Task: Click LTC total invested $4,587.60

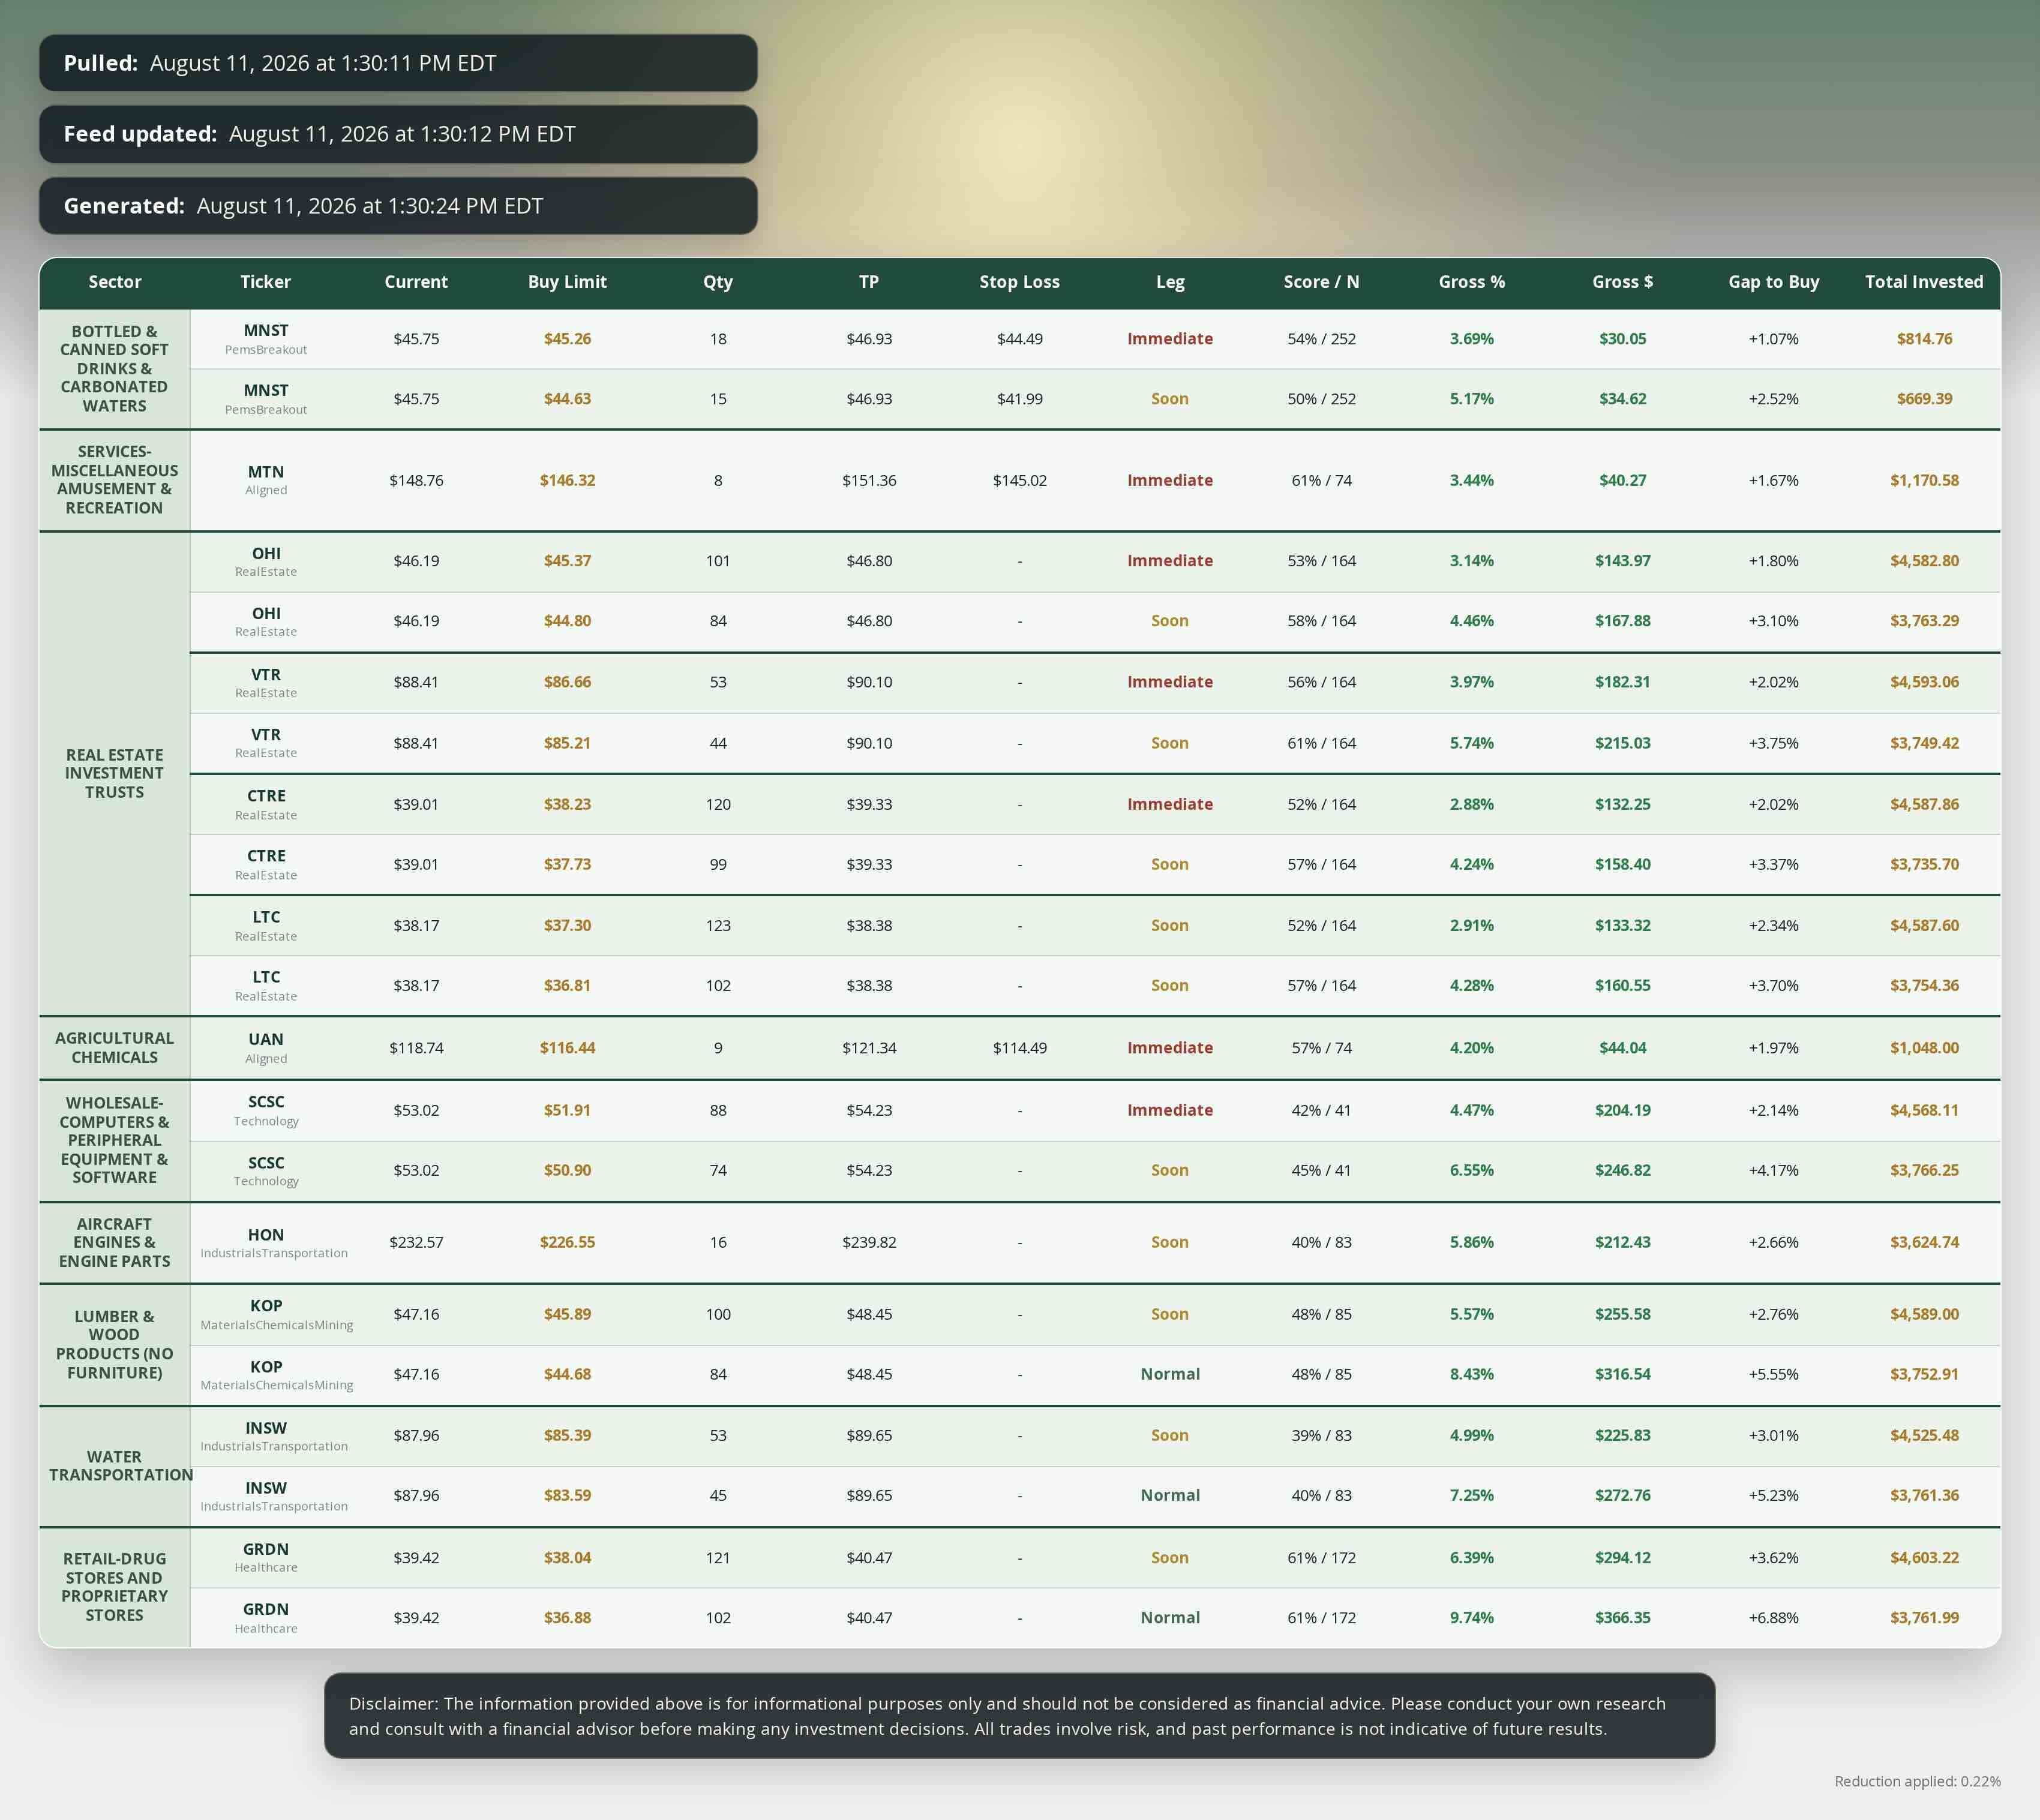Action: 1924,925
